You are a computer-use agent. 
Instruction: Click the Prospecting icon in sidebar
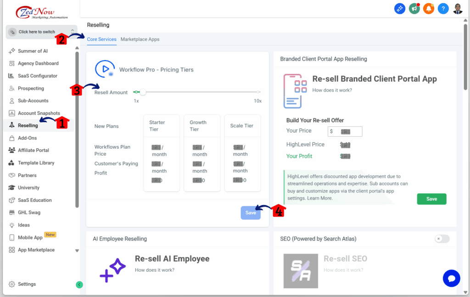(x=11, y=89)
